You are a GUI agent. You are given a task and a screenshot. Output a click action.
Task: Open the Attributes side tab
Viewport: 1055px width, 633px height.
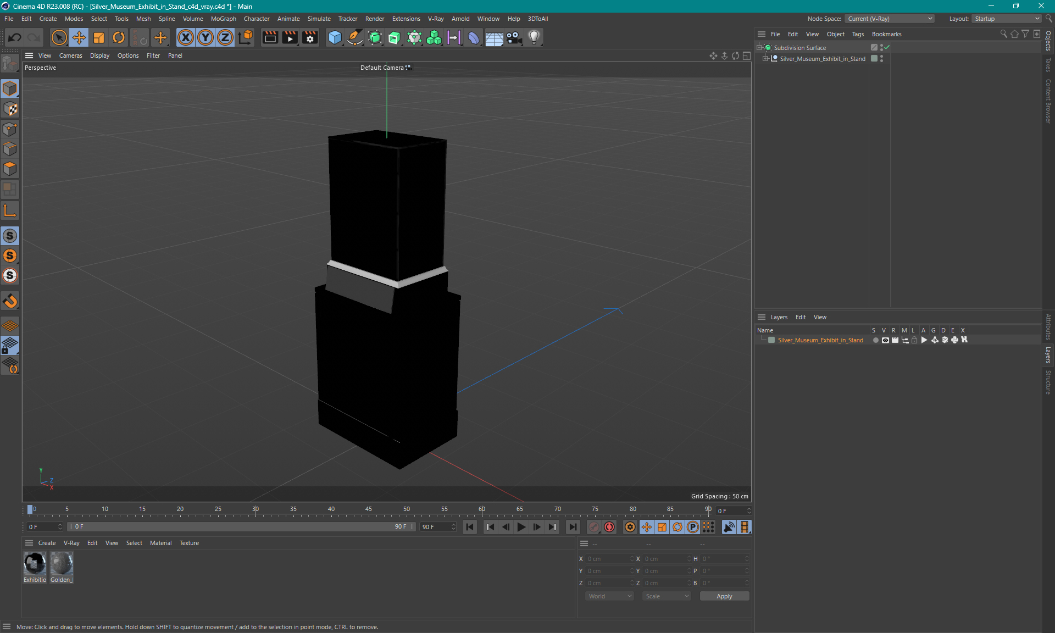click(1048, 327)
